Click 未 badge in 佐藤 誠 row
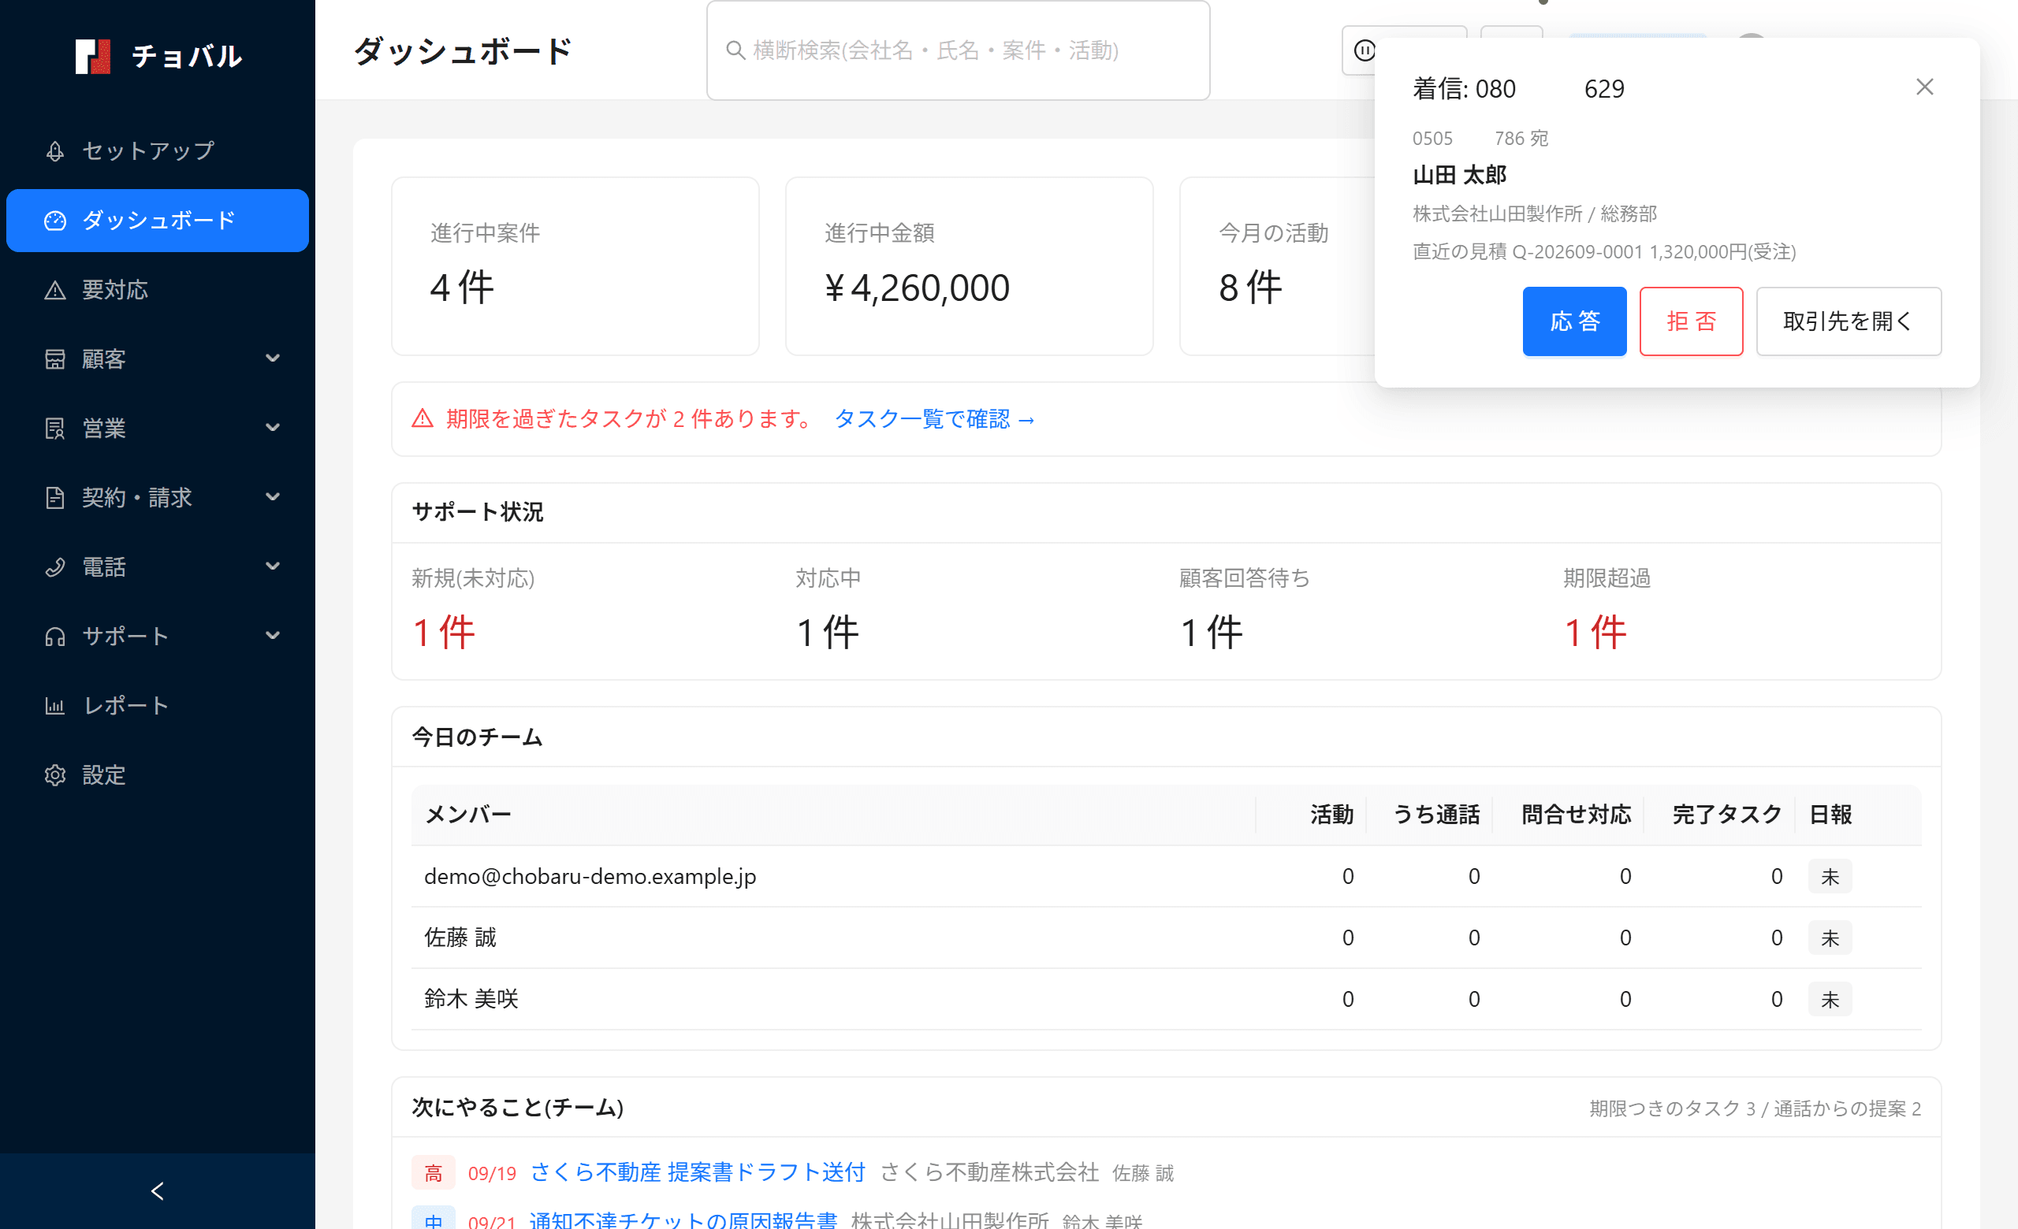The height and width of the screenshot is (1229, 2018). [x=1830, y=938]
